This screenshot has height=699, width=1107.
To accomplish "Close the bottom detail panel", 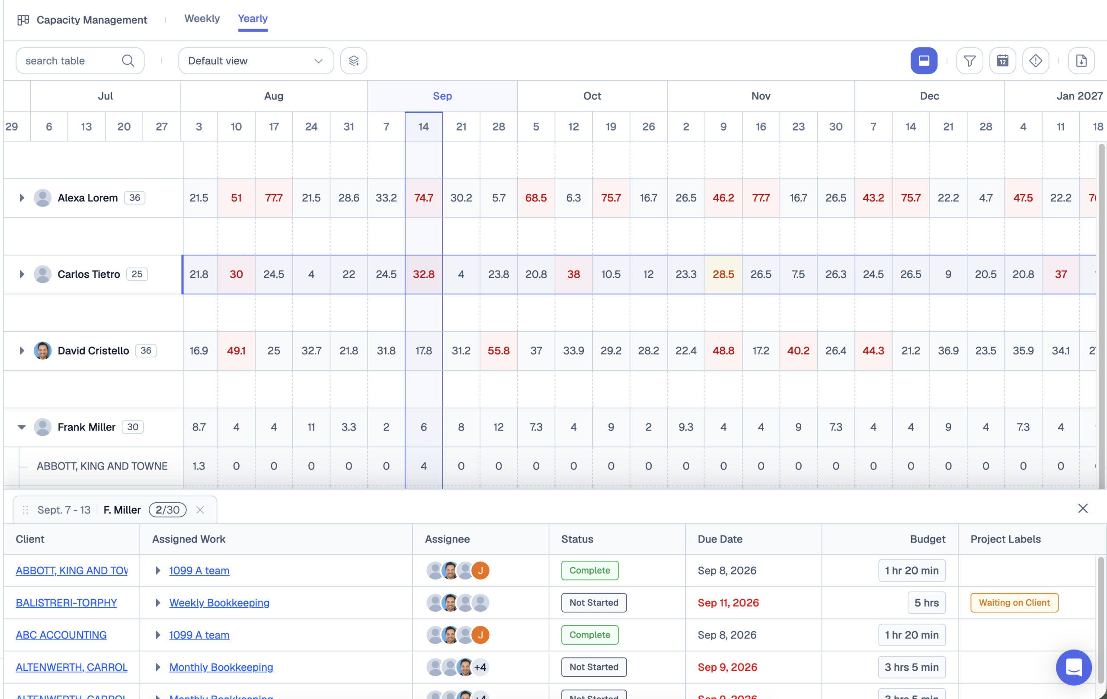I will pyautogui.click(x=1083, y=508).
